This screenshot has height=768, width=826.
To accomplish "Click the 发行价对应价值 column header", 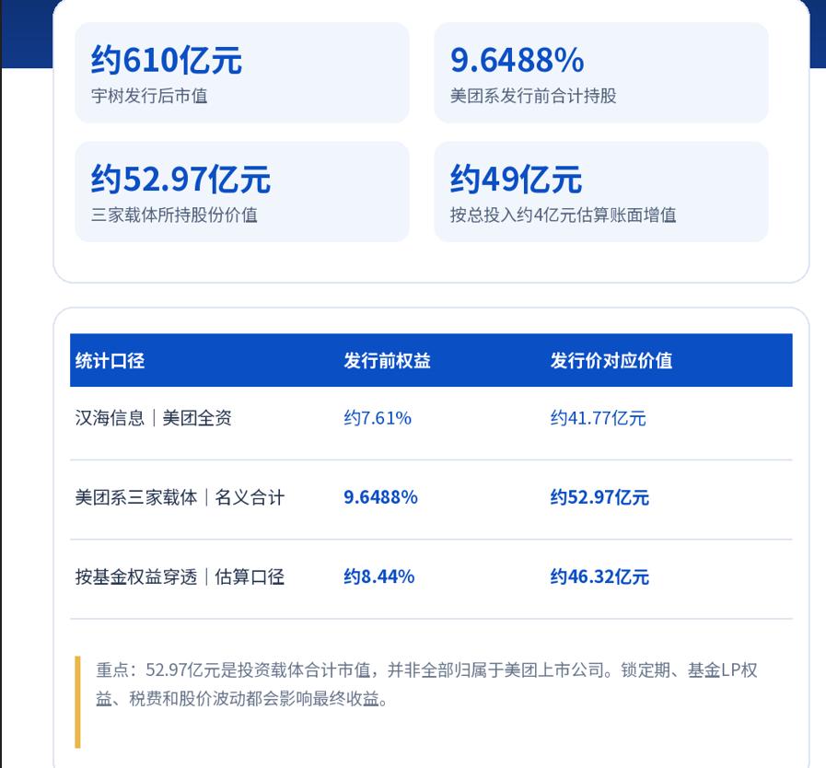I will (x=611, y=361).
